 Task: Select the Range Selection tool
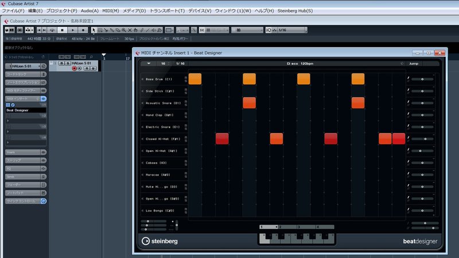[100, 30]
